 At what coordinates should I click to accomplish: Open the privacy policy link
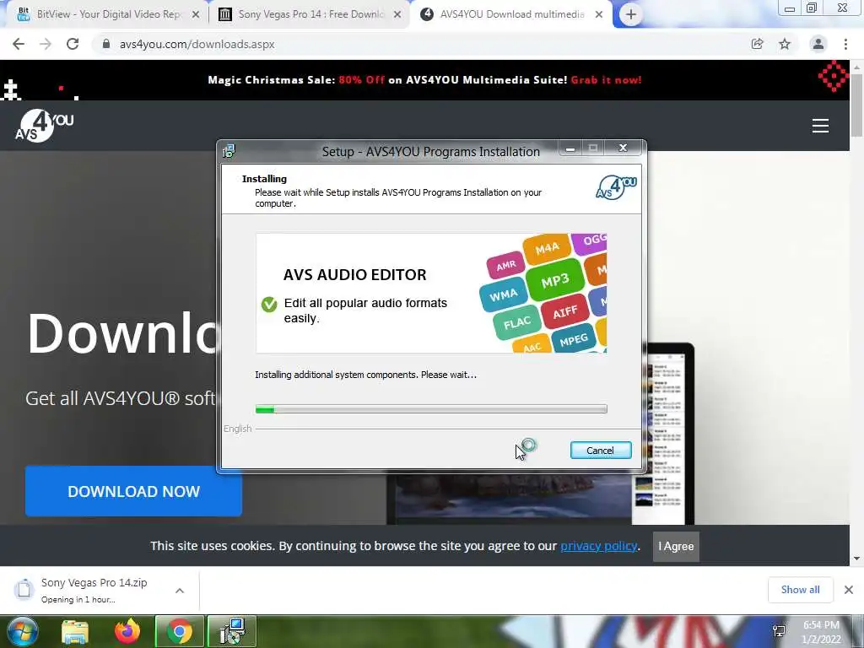coord(598,546)
